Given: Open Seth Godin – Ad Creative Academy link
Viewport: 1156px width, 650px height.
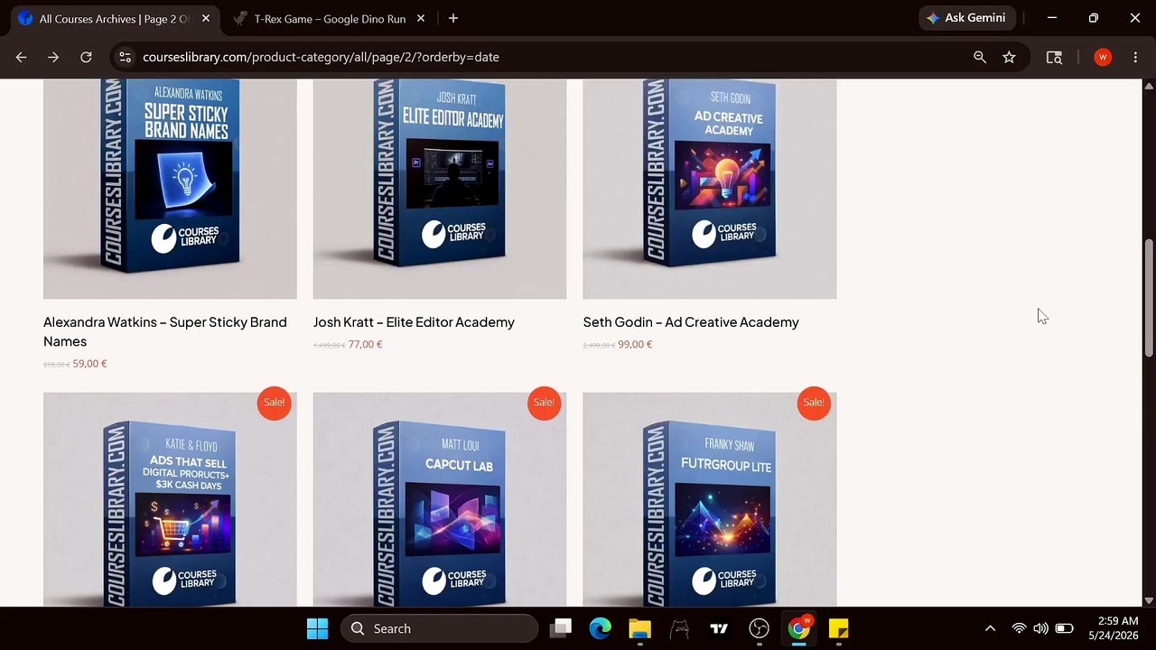Looking at the screenshot, I should 691,322.
